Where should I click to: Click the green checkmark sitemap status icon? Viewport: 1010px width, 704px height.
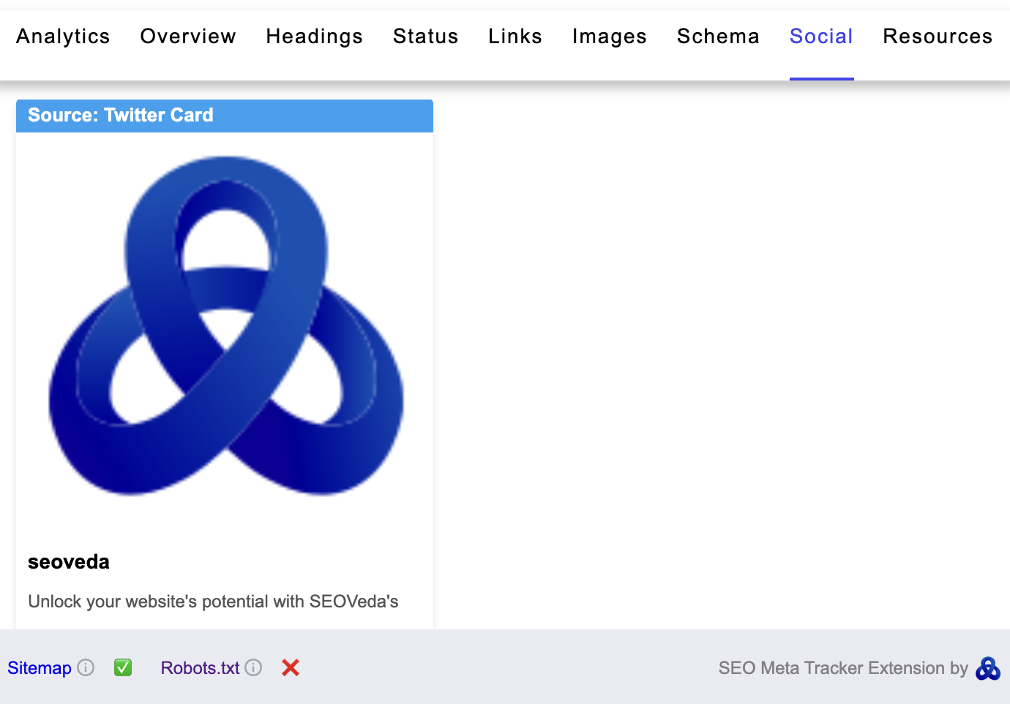click(x=123, y=667)
